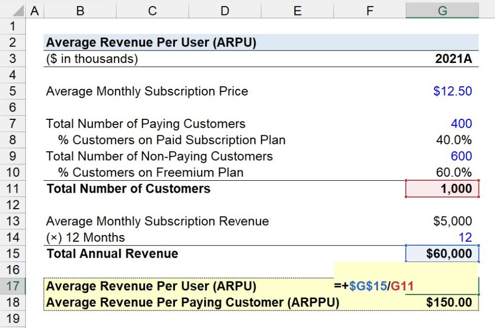
Task: Select the $150.00 ARPPU value cell
Action: coord(442,302)
